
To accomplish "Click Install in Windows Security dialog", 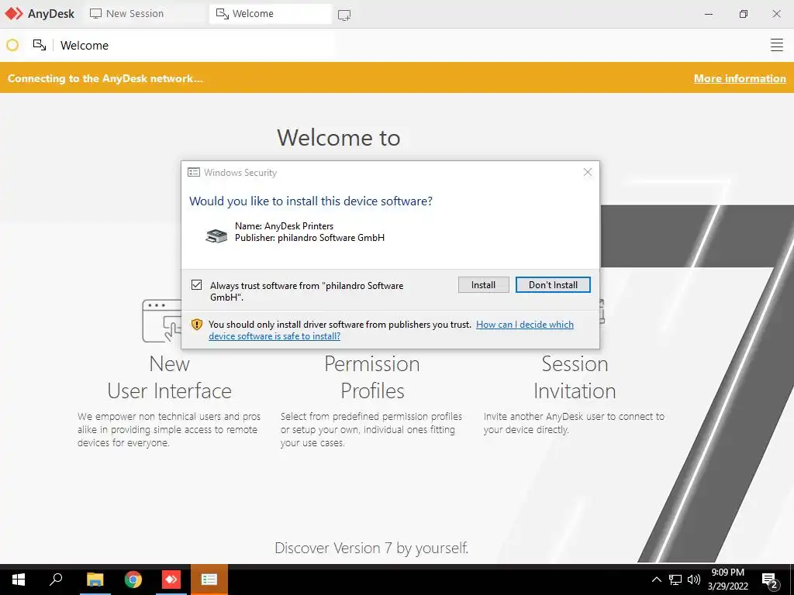I will (483, 285).
